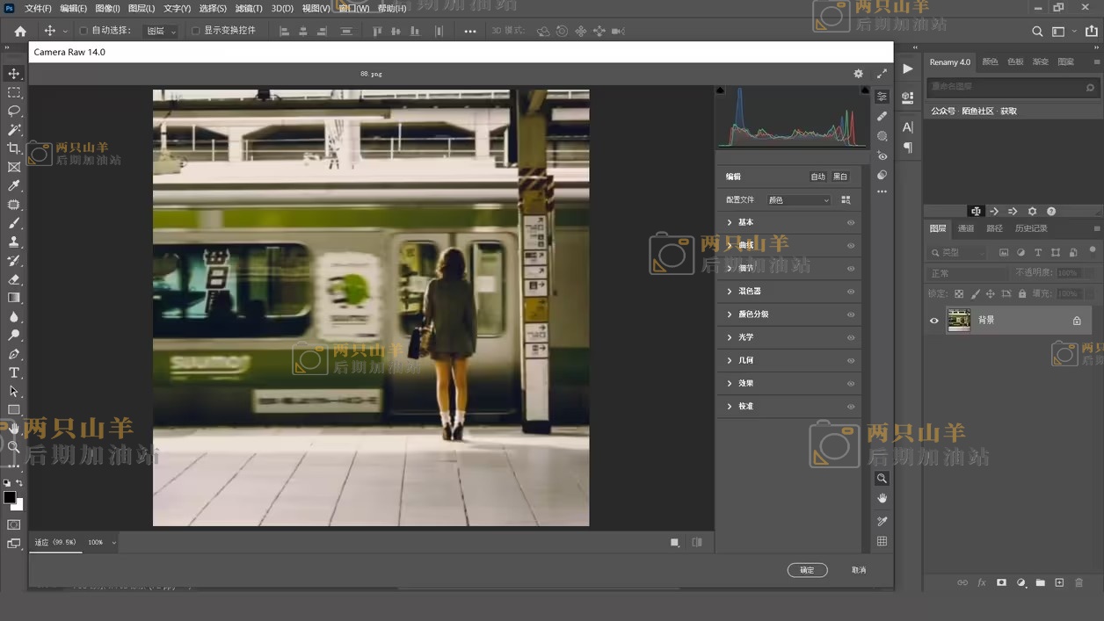Open the 配置文件 profile dropdown
The height and width of the screenshot is (621, 1104).
[x=798, y=200]
